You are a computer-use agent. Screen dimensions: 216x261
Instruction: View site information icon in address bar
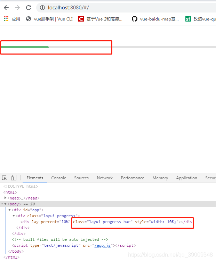pos(42,8)
